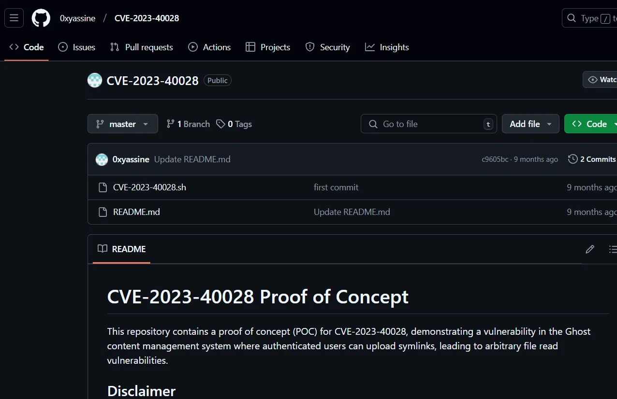View the 2 Commits history
The width and height of the screenshot is (617, 399).
592,159
